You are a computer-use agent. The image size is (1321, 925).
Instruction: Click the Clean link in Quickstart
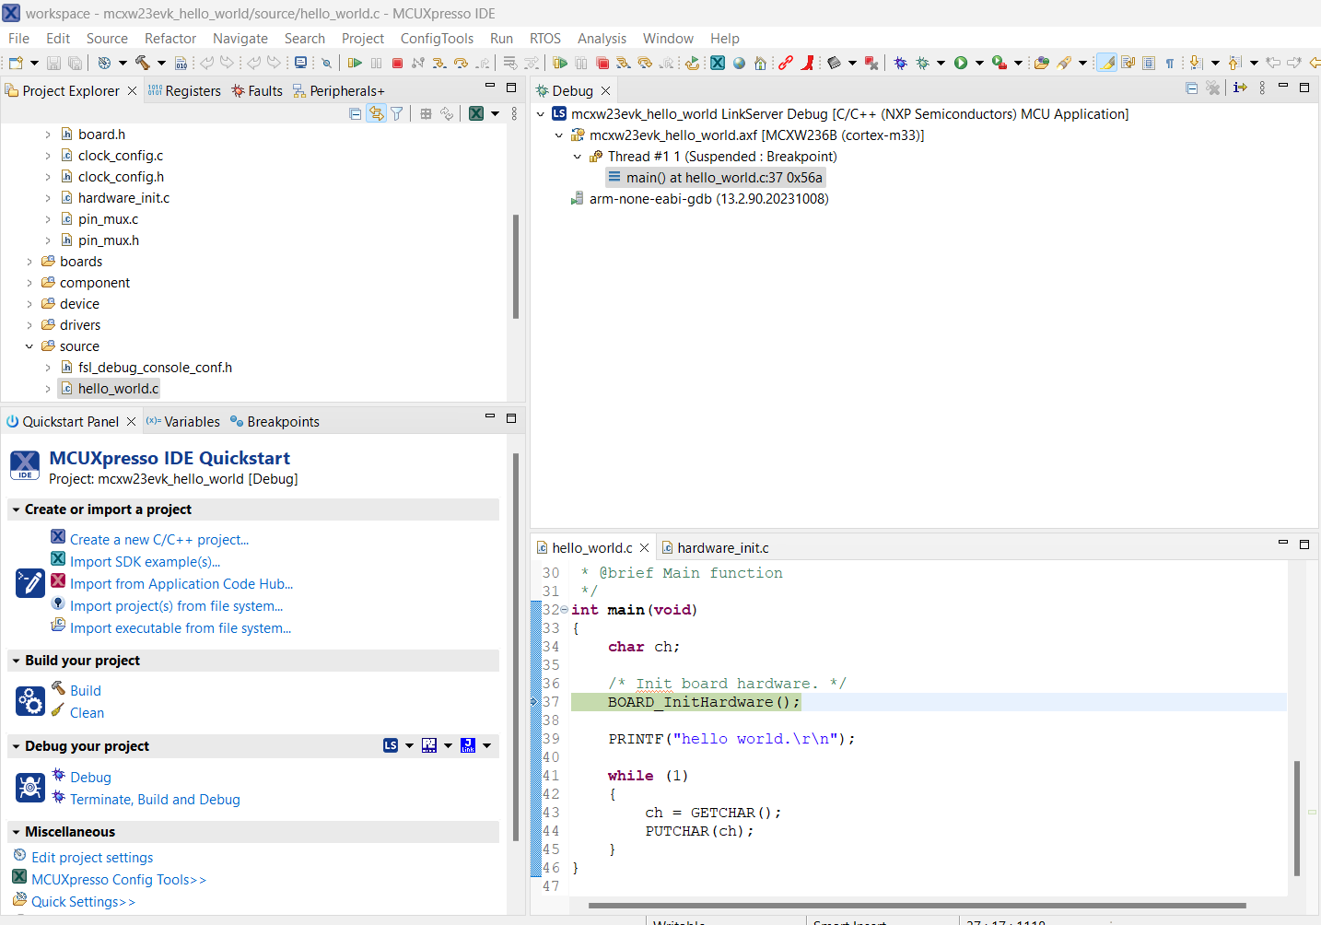pos(87,713)
